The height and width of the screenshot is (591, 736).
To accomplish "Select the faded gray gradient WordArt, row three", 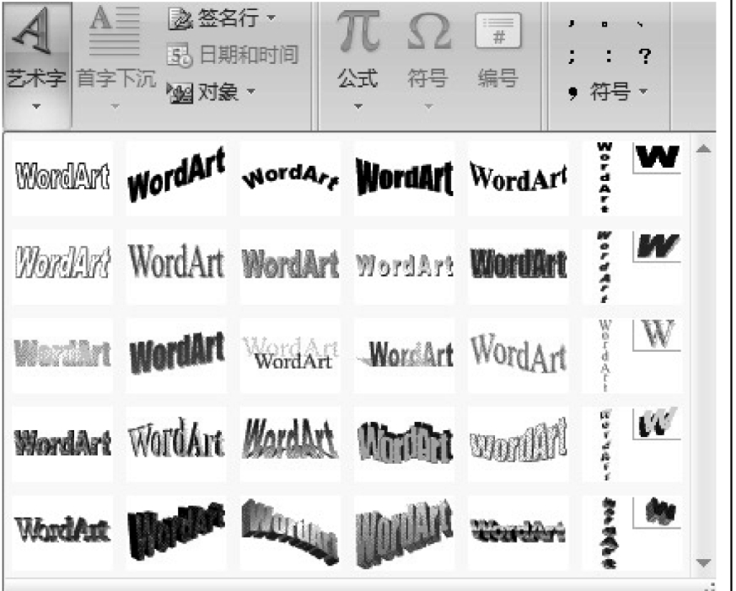I will 62,354.
